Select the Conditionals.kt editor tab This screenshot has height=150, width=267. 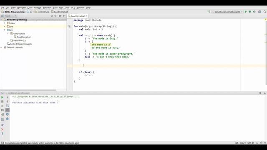click(78, 16)
